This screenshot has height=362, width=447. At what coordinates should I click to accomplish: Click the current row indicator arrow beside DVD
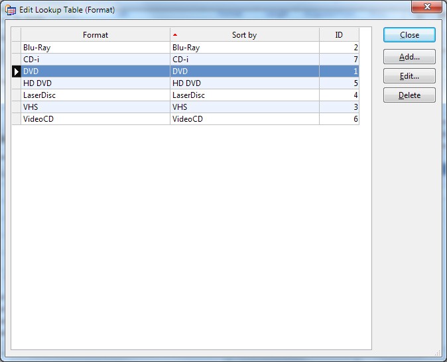(17, 71)
